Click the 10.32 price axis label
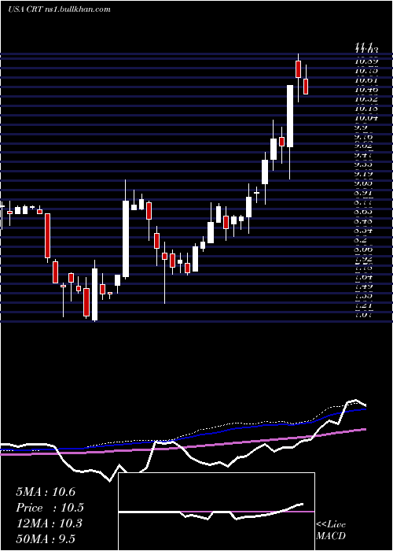 (366, 99)
